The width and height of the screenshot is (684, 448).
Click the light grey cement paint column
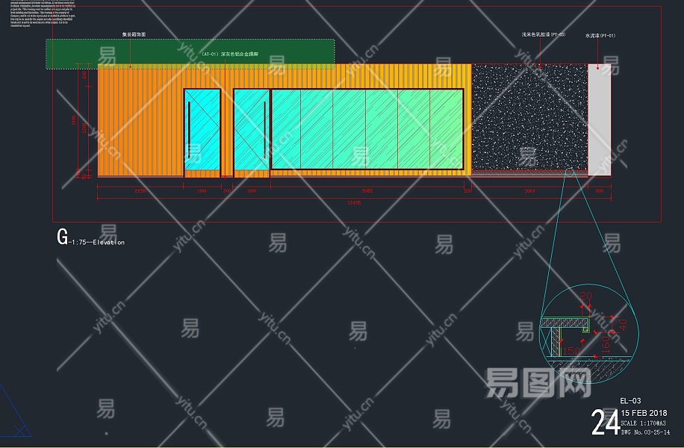pos(599,119)
